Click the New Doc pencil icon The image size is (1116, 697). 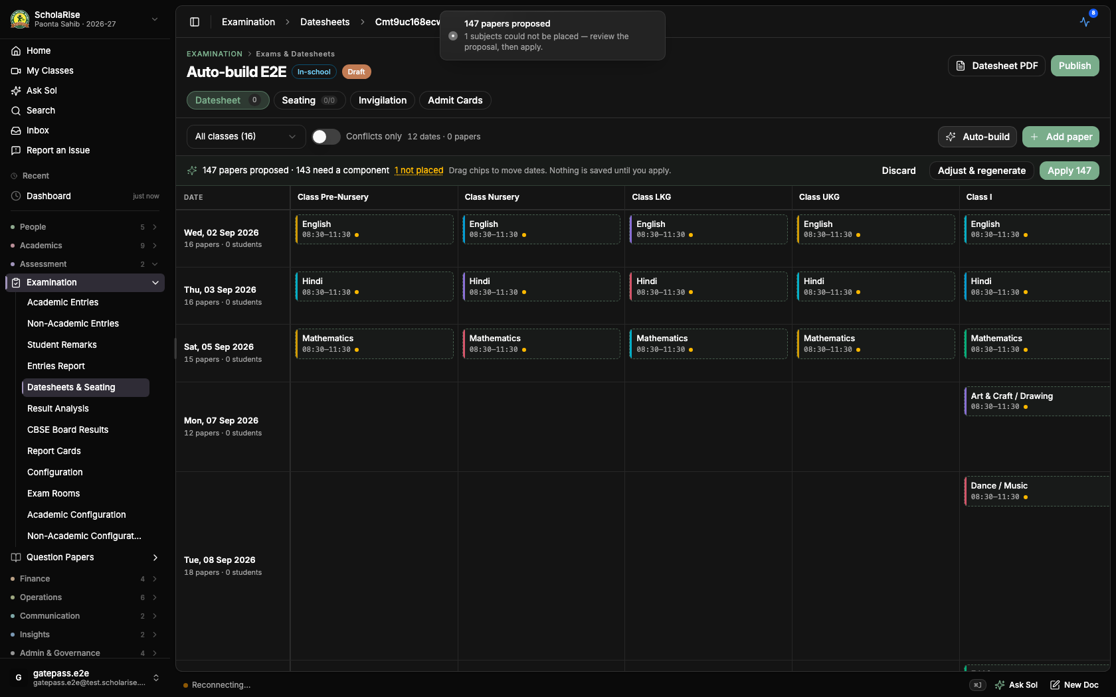(x=1055, y=684)
